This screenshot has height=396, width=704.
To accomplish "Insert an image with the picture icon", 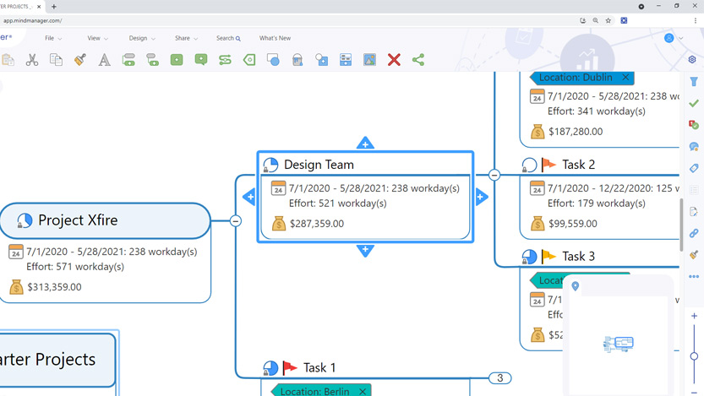I will (x=369, y=60).
